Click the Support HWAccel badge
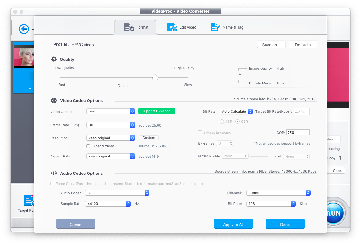The width and height of the screenshot is (361, 245). pyautogui.click(x=157, y=111)
